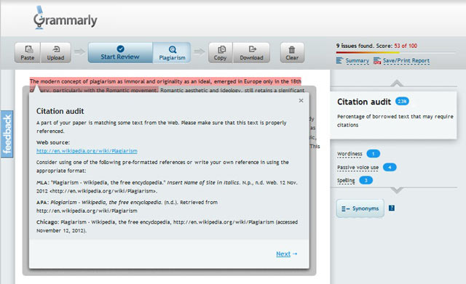Open help icon next to Synonyms
The image size is (466, 284).
pos(392,208)
